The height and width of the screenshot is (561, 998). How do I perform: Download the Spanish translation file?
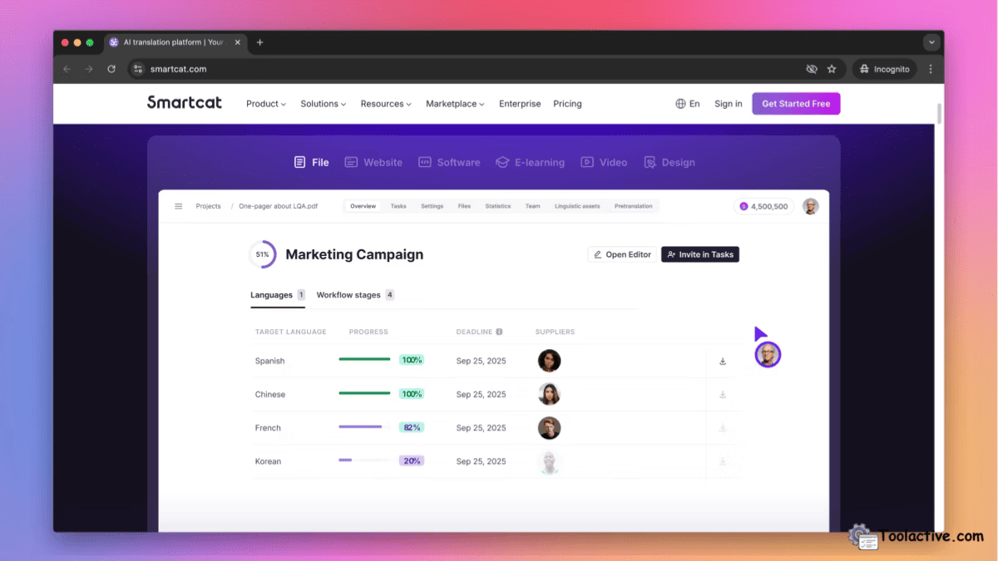point(723,361)
